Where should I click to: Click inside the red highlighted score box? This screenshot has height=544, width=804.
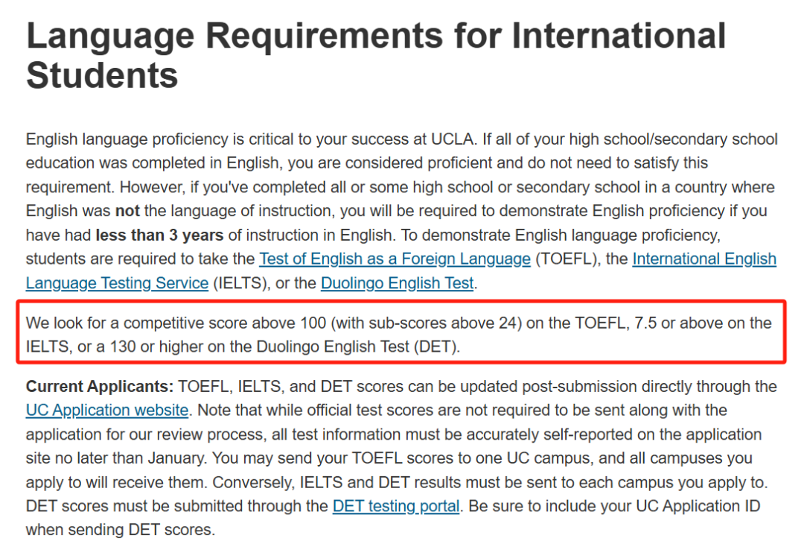pyautogui.click(x=401, y=335)
